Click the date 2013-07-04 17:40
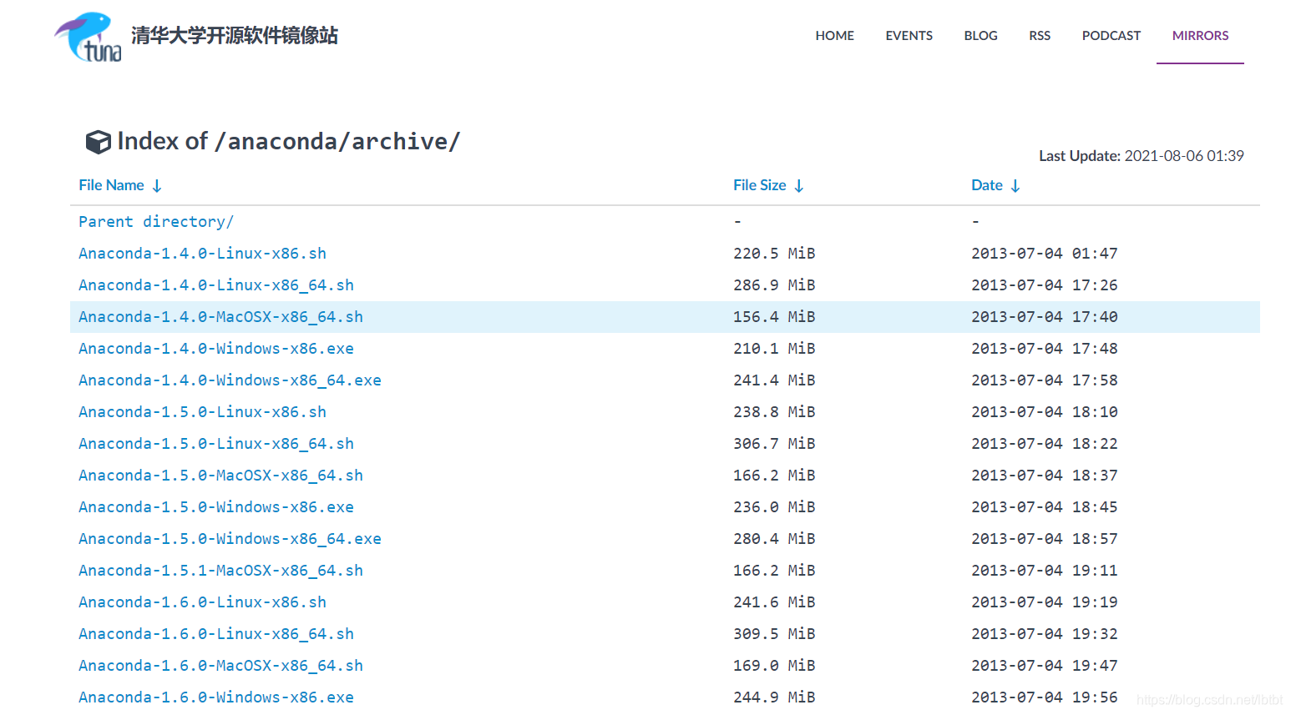1291x715 pixels. tap(1044, 317)
